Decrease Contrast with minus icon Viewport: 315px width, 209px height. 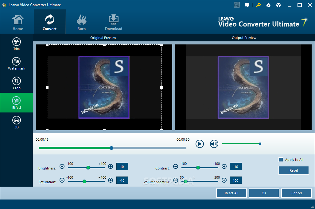pyautogui.click(x=176, y=166)
